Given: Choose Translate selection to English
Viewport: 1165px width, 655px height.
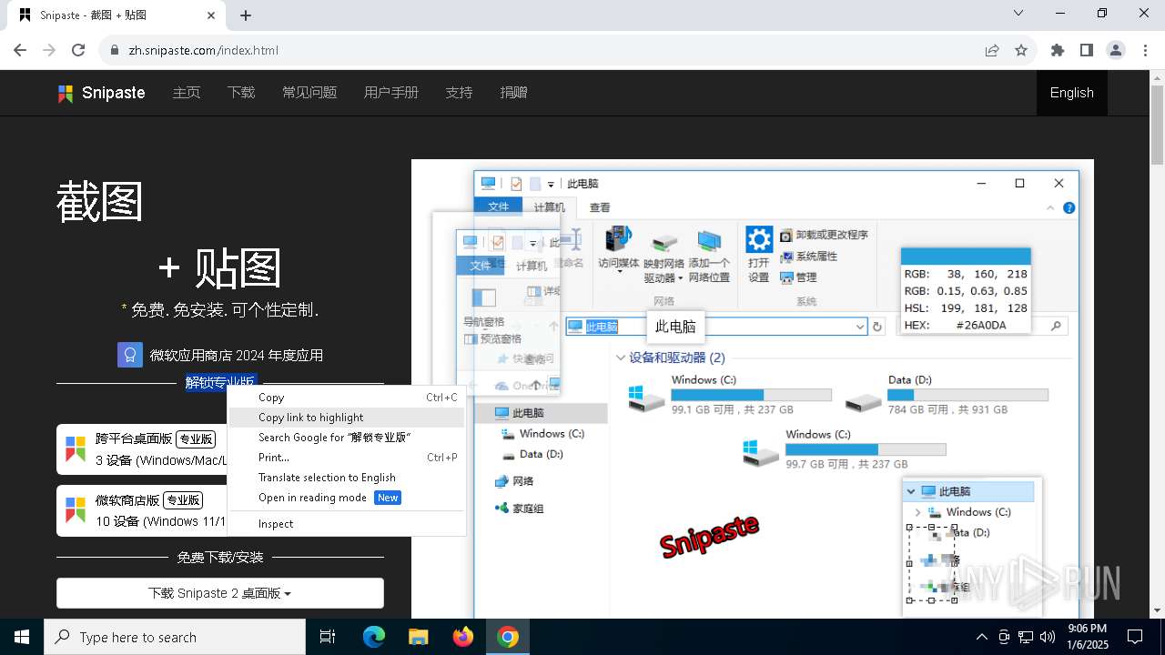Looking at the screenshot, I should (347, 477).
